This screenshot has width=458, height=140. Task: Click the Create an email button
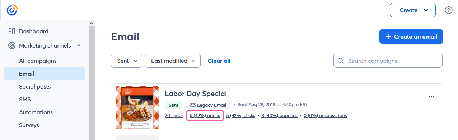411,36
